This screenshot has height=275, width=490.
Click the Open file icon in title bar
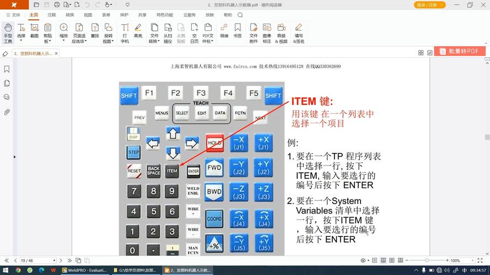point(36,5)
